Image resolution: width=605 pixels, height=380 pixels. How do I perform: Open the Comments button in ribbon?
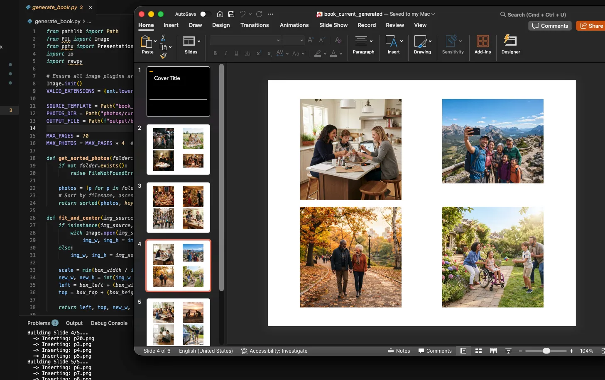550,26
